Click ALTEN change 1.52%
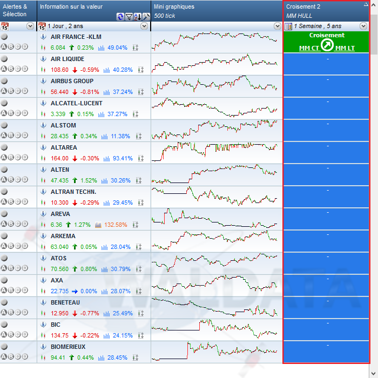 [89, 180]
